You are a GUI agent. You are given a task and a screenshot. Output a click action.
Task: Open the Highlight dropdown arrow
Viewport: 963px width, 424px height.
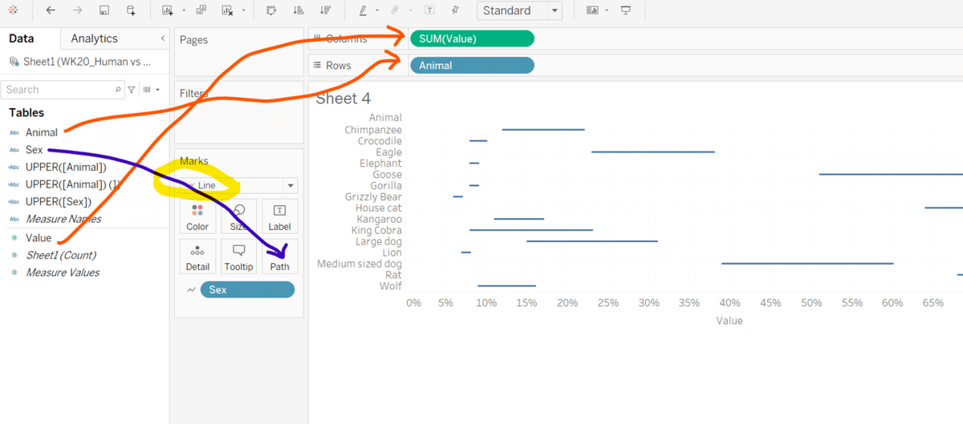[377, 11]
